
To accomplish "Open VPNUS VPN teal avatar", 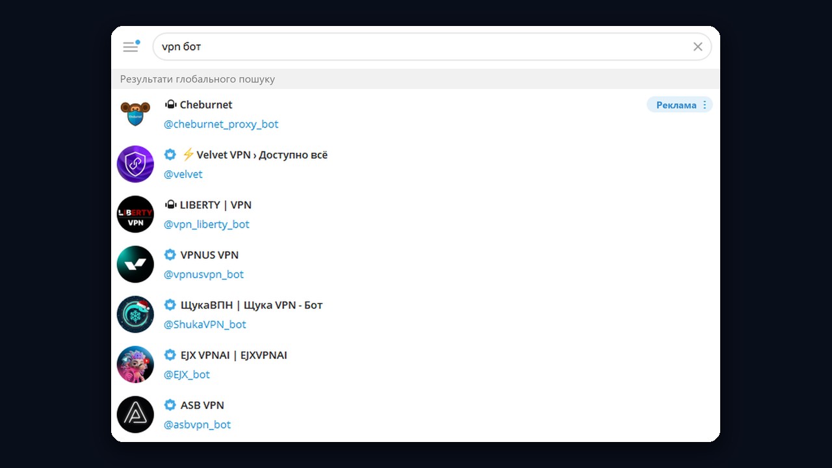I will tap(135, 264).
